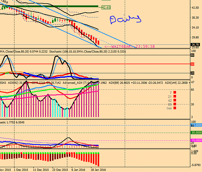This screenshot has height=172, width=202.
Task: Click the red square next to 144
Action: 175,108
